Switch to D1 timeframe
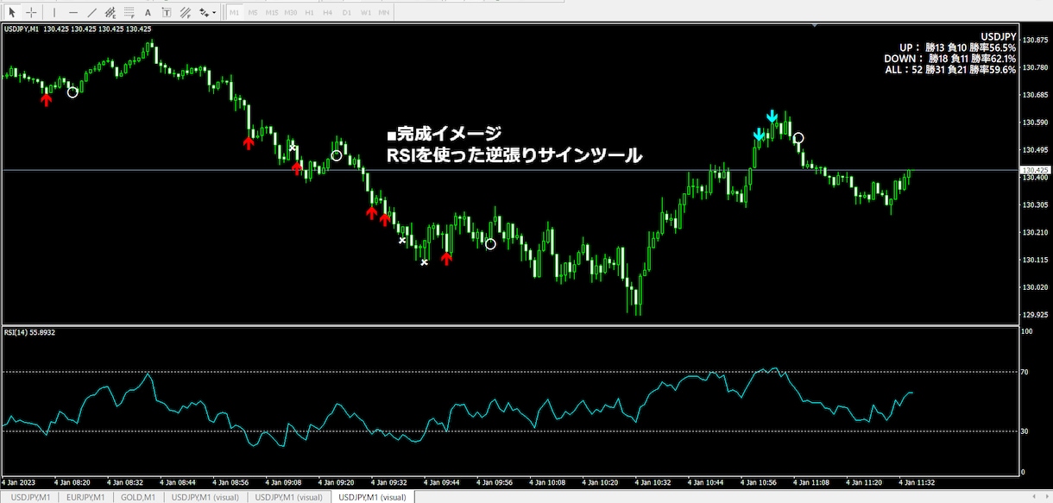Image resolution: width=1053 pixels, height=503 pixels. click(347, 13)
